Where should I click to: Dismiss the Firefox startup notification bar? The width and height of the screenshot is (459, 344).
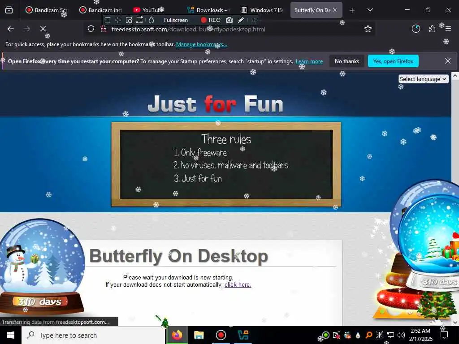point(448,61)
